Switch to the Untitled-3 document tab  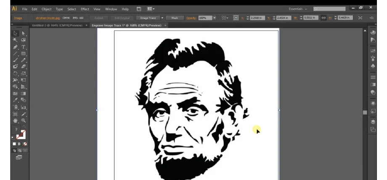point(57,25)
